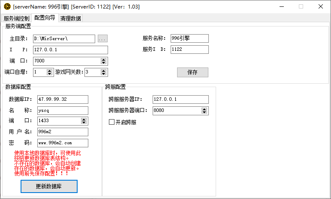The height and width of the screenshot is (199, 331).
Task: Increase database port 1433 value
Action: click(84, 119)
